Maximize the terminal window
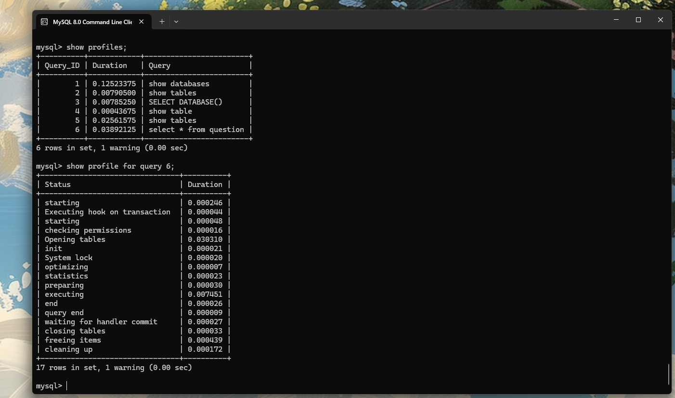The width and height of the screenshot is (675, 398). tap(638, 20)
